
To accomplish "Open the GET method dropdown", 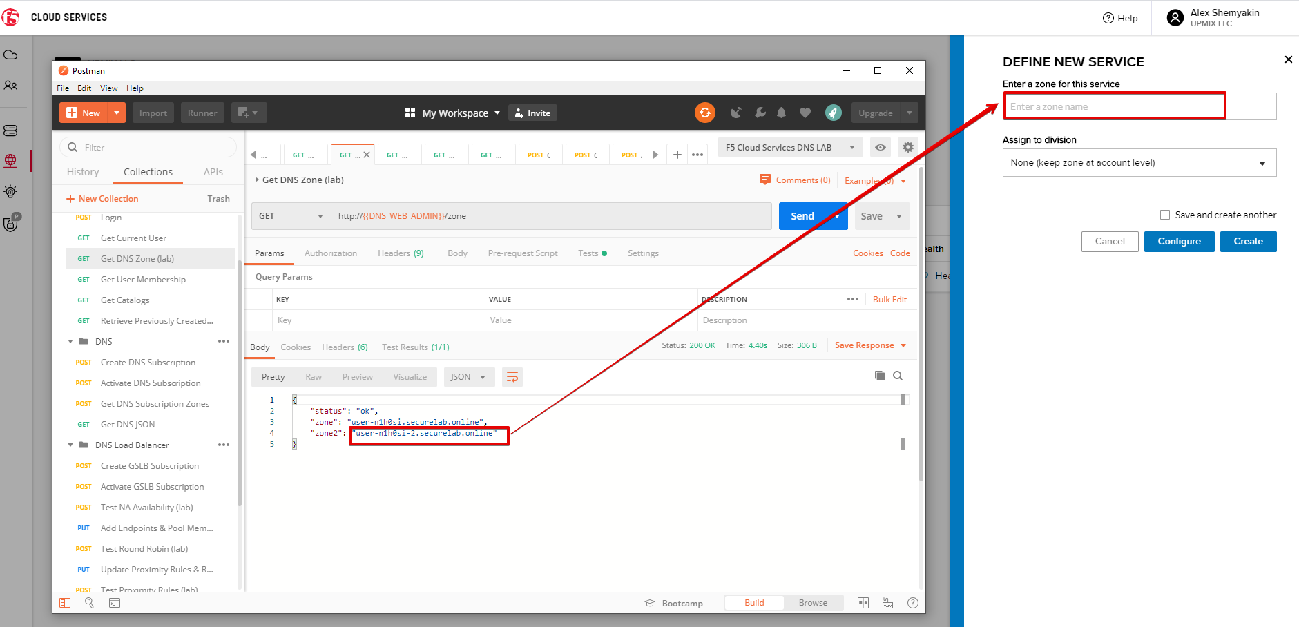I will [291, 216].
